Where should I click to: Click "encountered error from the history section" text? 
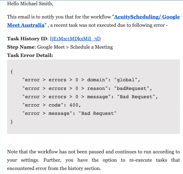[54, 168]
